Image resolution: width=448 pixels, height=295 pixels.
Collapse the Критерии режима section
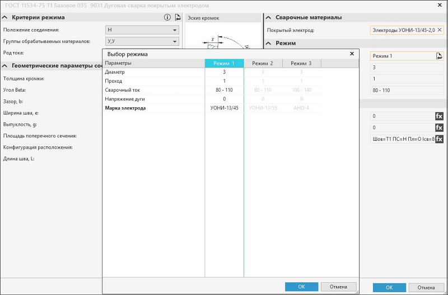point(6,17)
